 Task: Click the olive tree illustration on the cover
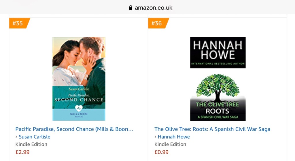coord(218,87)
